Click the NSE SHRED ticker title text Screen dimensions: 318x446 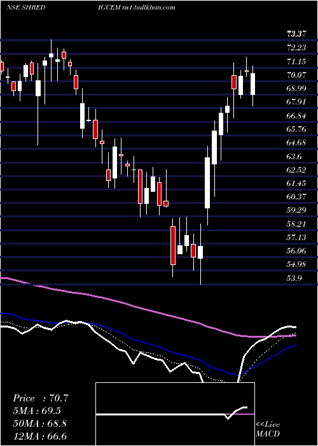pyautogui.click(x=26, y=8)
